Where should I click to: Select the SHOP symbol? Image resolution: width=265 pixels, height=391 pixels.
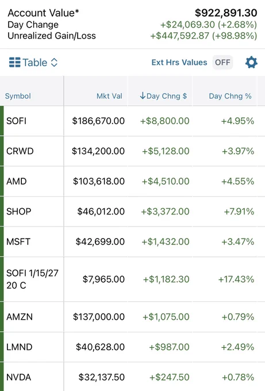[x=19, y=212]
